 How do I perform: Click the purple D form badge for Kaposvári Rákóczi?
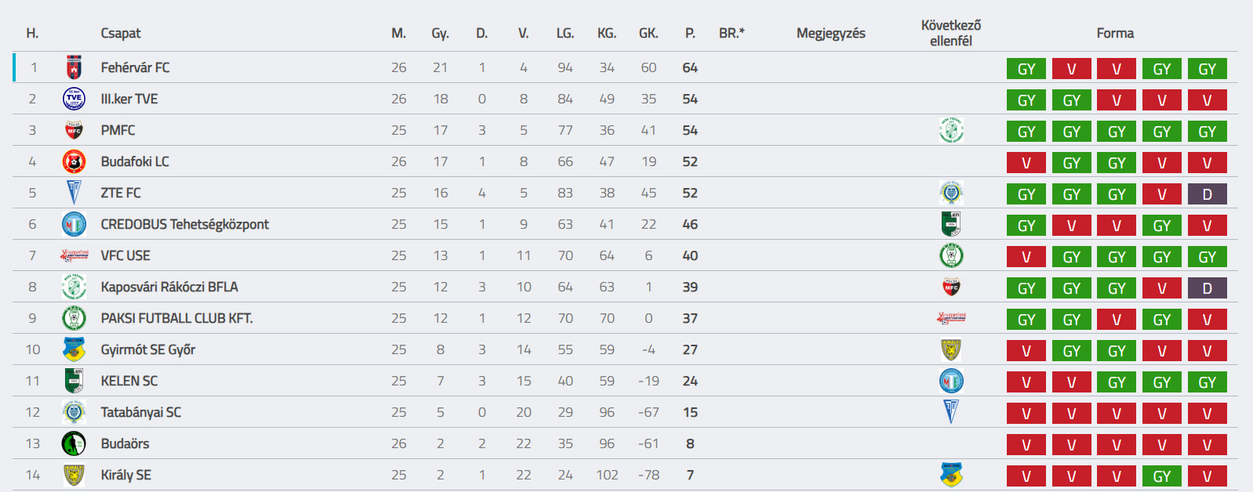(1207, 288)
